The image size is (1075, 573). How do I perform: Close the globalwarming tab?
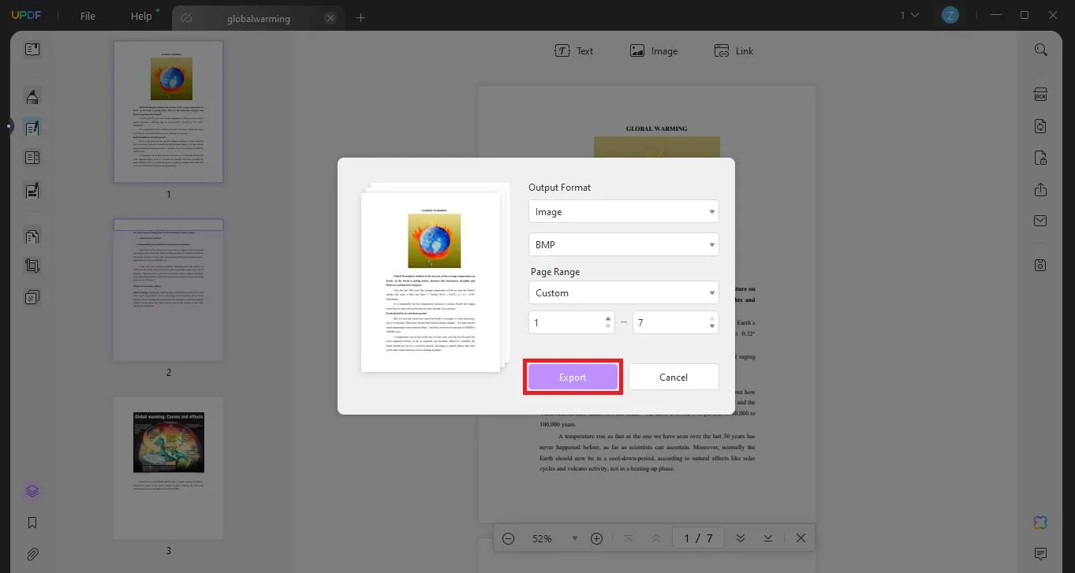coord(330,18)
